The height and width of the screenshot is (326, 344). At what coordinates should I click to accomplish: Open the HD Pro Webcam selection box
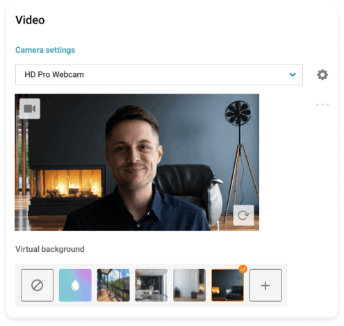(x=159, y=75)
